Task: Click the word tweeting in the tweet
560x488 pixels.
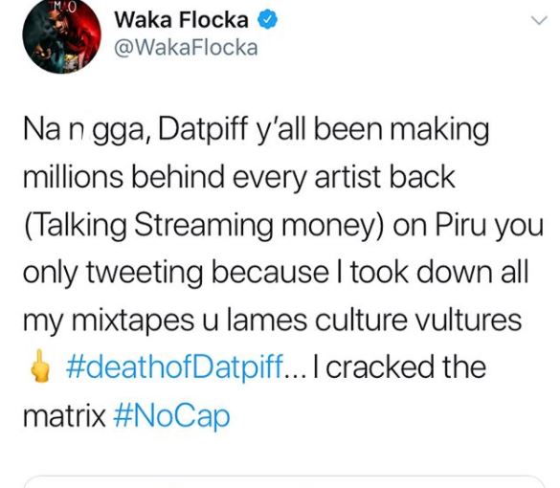Action: (x=145, y=273)
